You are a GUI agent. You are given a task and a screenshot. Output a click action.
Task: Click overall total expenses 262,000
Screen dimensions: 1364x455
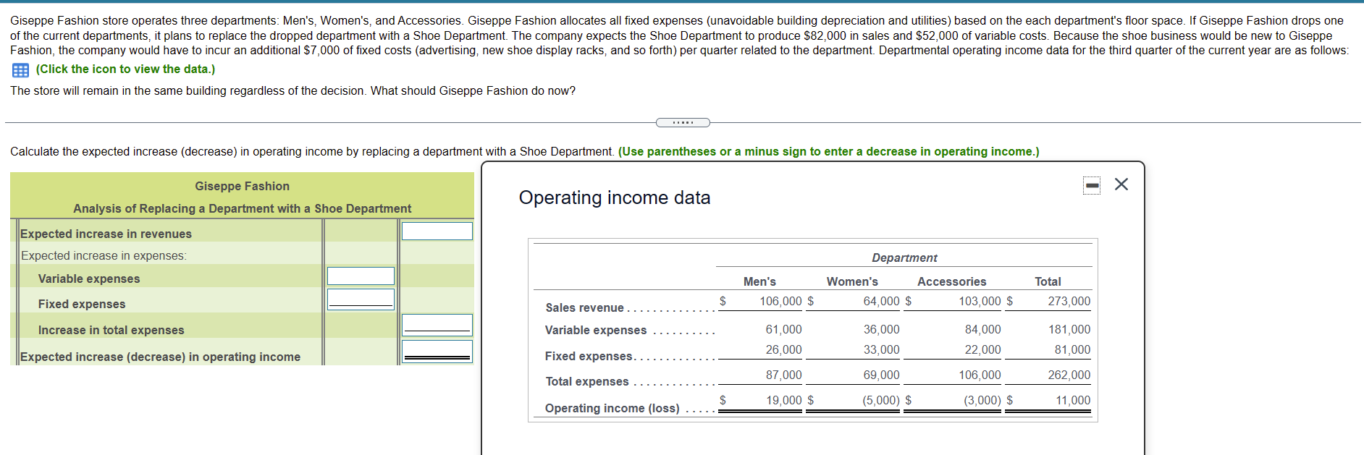[1069, 375]
